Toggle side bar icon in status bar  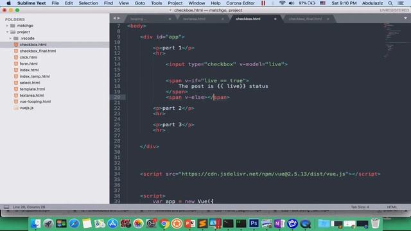[x=6, y=207]
